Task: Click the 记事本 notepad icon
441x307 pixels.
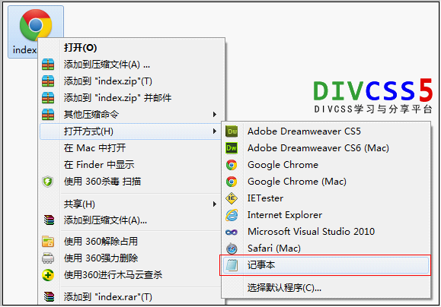Action: (232, 265)
